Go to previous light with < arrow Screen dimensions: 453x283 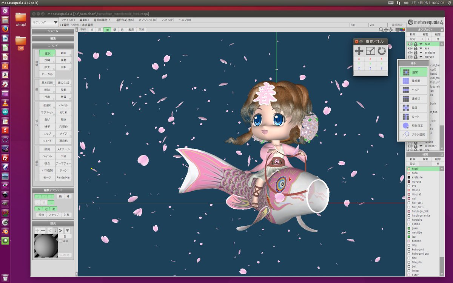point(50,230)
